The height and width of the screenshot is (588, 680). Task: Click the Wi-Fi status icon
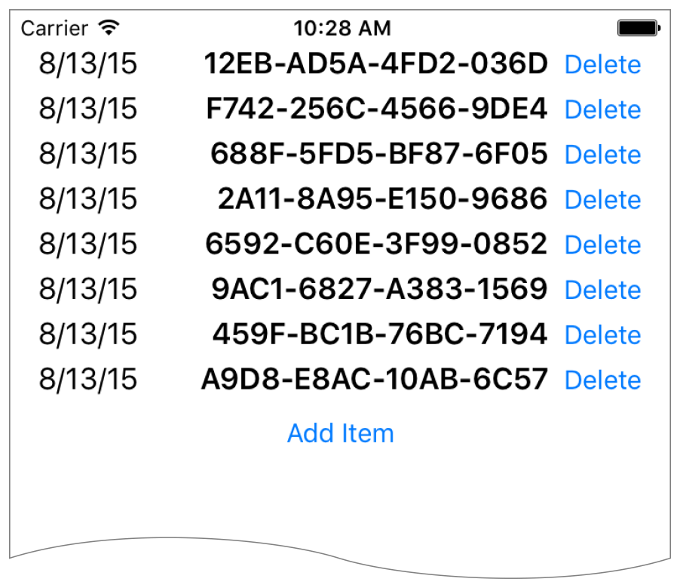pyautogui.click(x=110, y=29)
